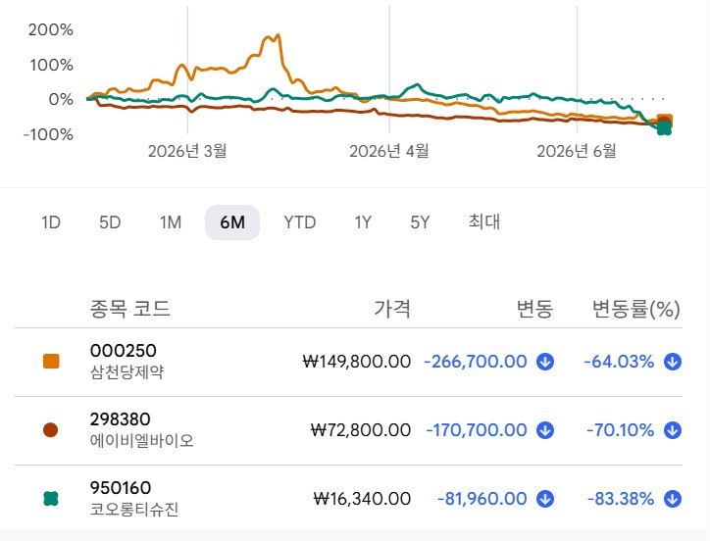Image resolution: width=710 pixels, height=541 pixels.
Task: Click the 200% y-axis label
Action: coord(51,29)
